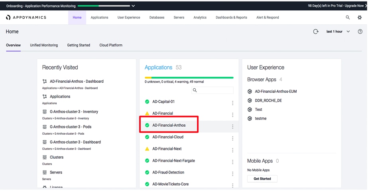Click the Onboarding progress bar
The width and height of the screenshot is (368, 191).
[104, 6]
